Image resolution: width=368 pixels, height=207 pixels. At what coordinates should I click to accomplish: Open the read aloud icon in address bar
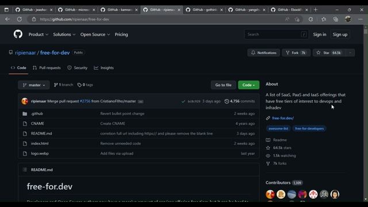(287, 19)
